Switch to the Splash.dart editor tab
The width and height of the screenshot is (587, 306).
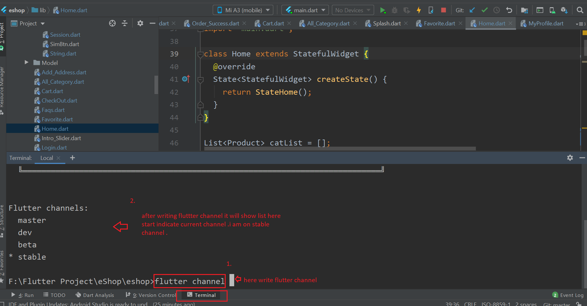(x=386, y=24)
